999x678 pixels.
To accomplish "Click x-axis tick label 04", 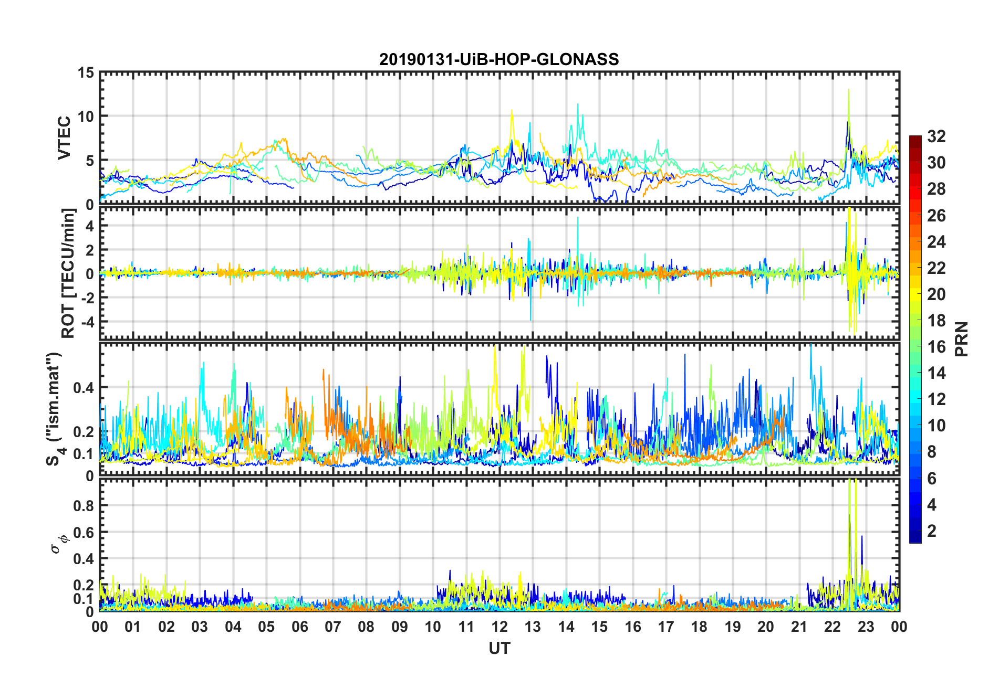I will (233, 627).
